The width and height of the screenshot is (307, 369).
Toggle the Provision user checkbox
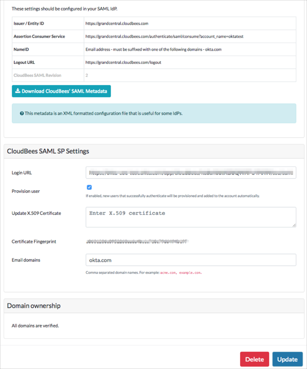point(90,188)
